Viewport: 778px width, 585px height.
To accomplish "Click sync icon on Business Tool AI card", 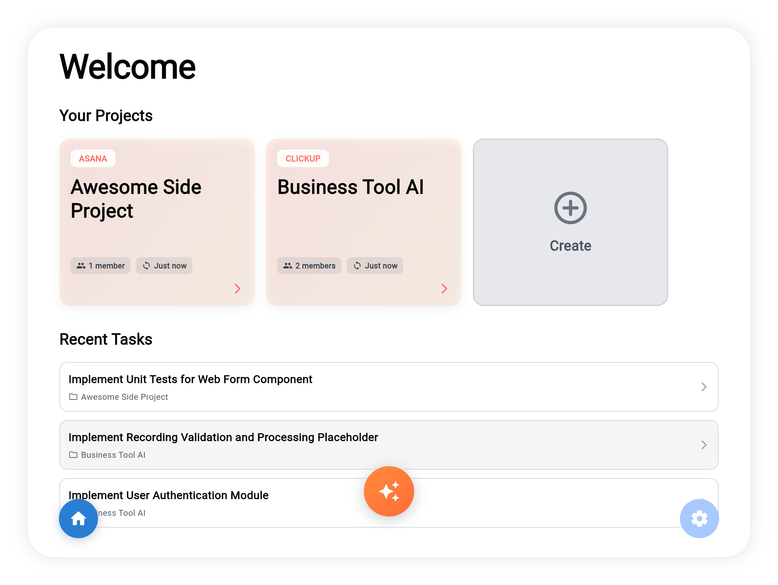I will click(x=357, y=266).
